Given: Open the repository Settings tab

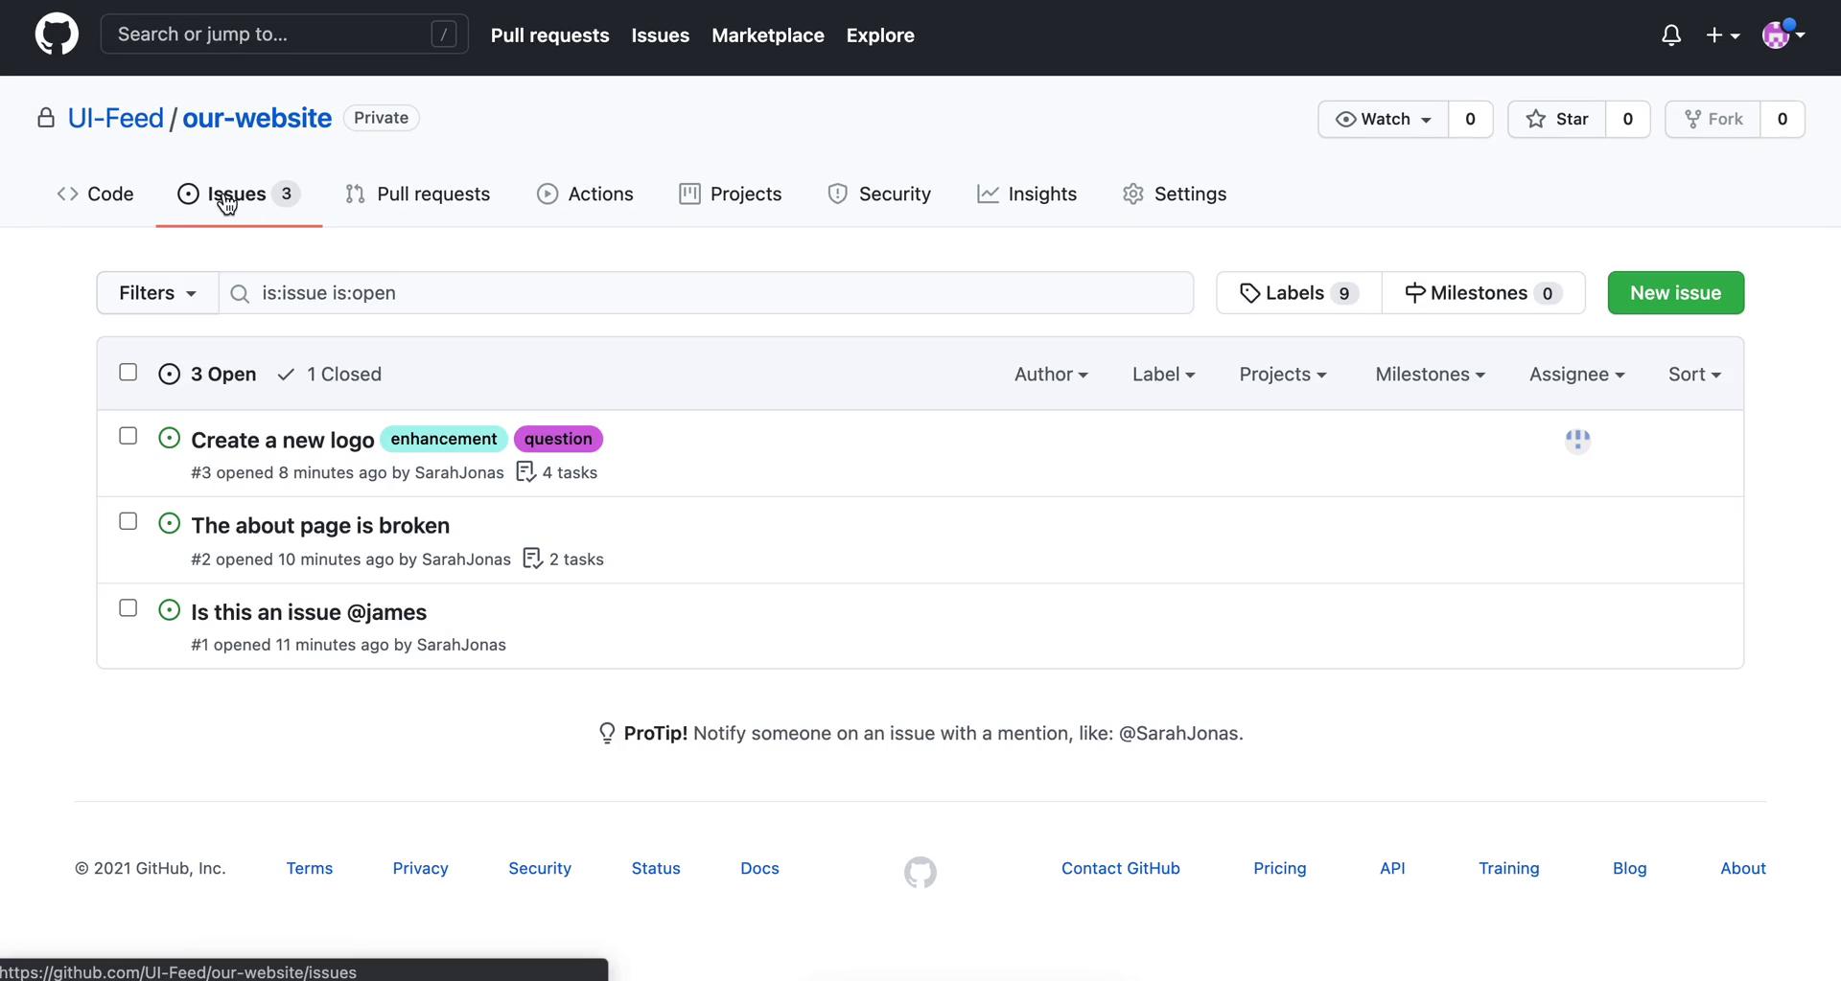Looking at the screenshot, I should click(1175, 194).
